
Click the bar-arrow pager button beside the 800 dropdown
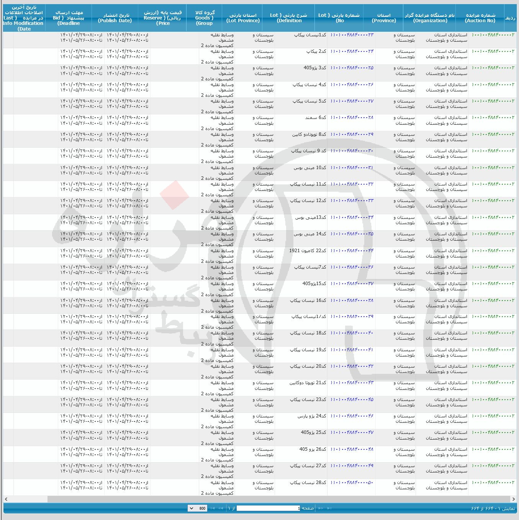tap(212, 508)
